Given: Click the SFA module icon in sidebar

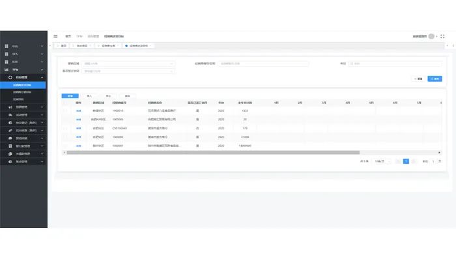Looking at the screenshot, I should (x=7, y=54).
